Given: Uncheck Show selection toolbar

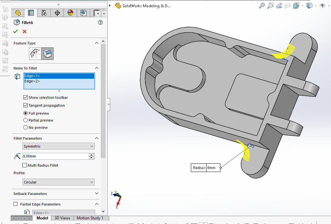Looking at the screenshot, I should pyautogui.click(x=26, y=98).
